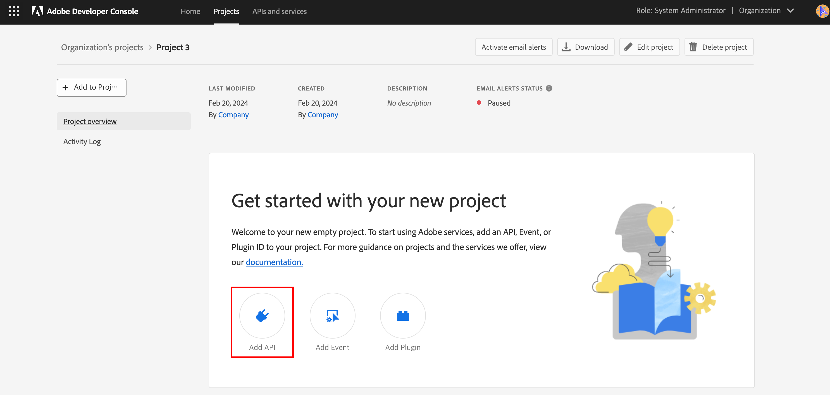Click the pencil icon to edit project
830x395 pixels.
628,47
